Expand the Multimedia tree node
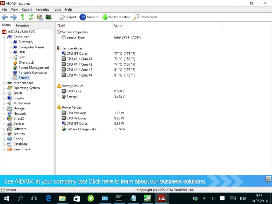 [4, 104]
